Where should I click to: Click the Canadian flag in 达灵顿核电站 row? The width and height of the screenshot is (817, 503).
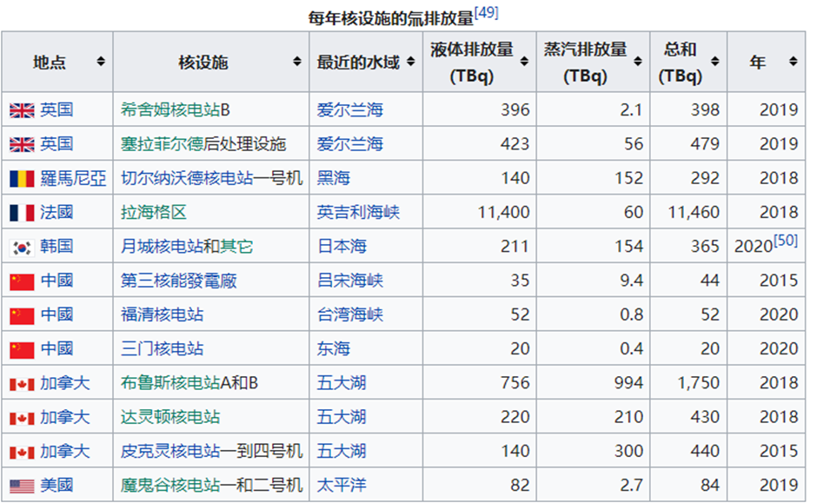[x=22, y=418]
